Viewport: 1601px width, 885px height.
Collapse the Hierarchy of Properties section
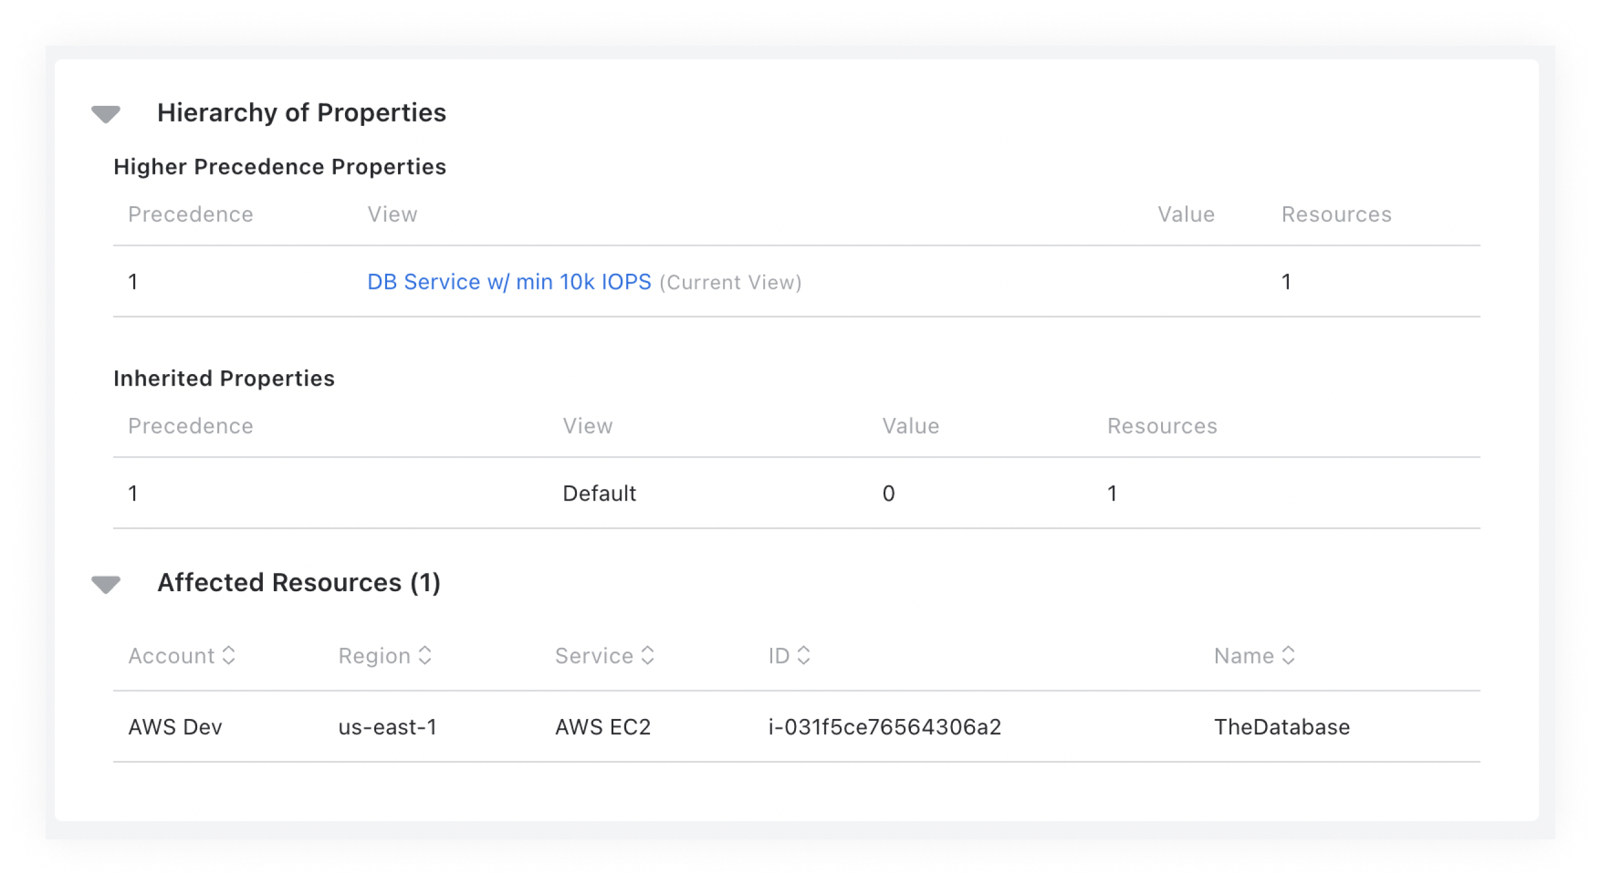[x=106, y=114]
